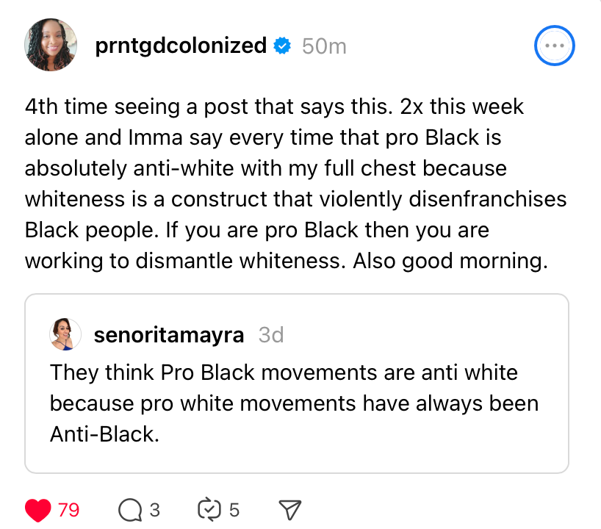Screen dimensions: 601x529
Task: Toggle the red heart like button
Action: (38, 510)
